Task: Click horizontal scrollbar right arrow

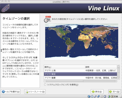Action: 116,81
